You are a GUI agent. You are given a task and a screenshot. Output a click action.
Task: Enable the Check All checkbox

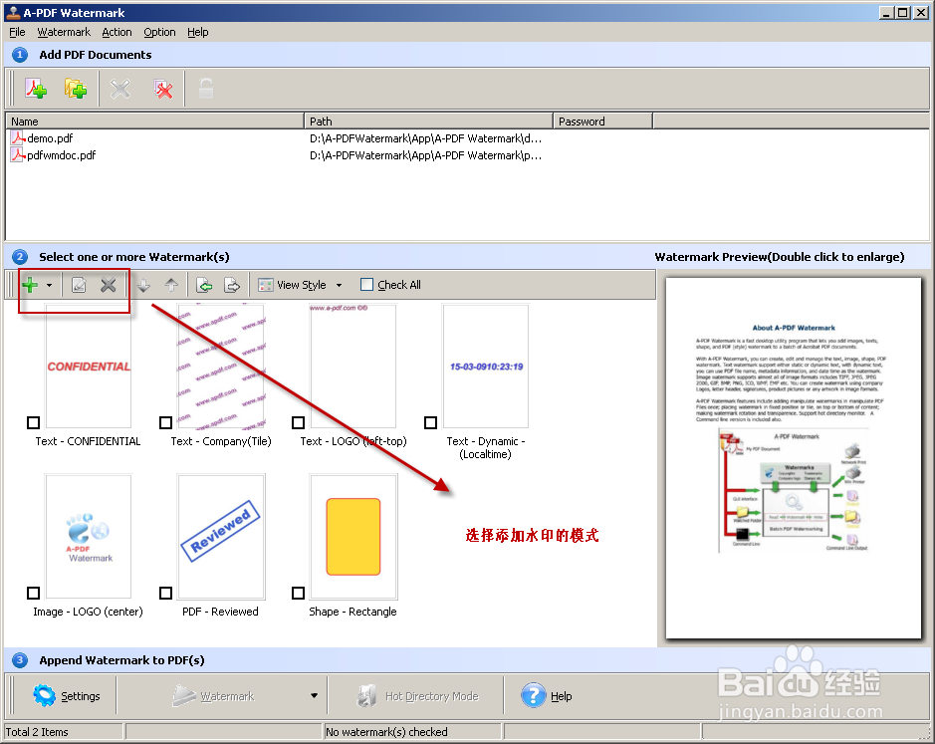tap(366, 285)
